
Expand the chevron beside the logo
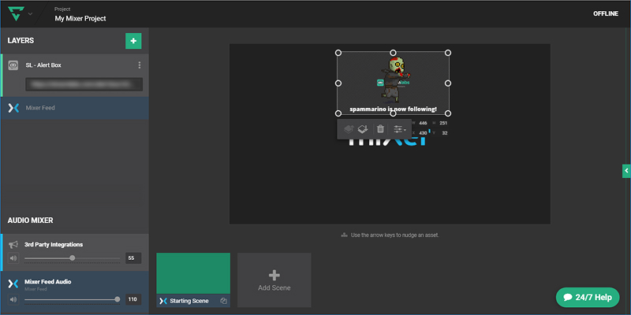tap(30, 14)
